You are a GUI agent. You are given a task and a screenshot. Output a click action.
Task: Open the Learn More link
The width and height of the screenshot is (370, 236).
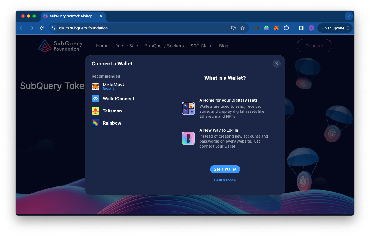pyautogui.click(x=225, y=180)
